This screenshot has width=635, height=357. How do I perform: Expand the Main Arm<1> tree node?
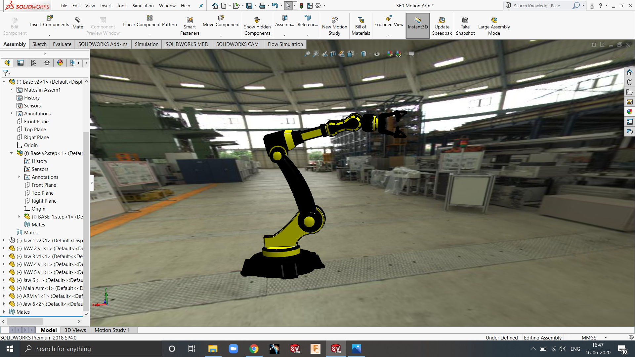(4, 288)
